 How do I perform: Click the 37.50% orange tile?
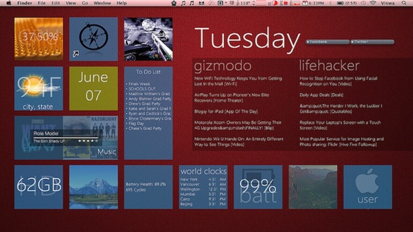pyautogui.click(x=39, y=39)
